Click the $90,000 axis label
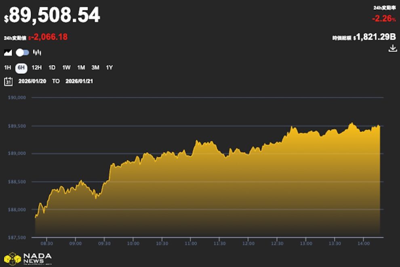 15,97
